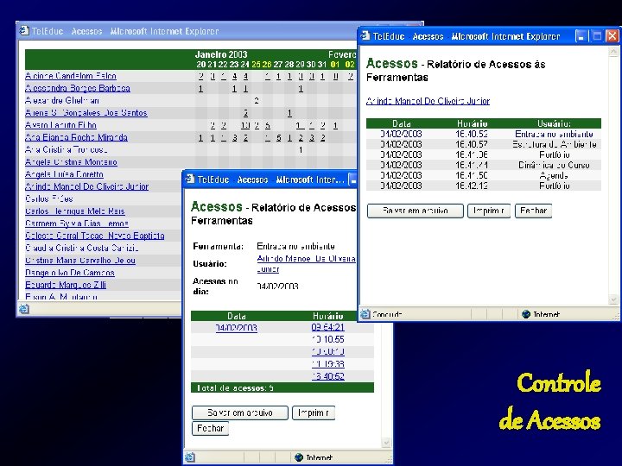
Task: Open Ana Bianca Rocha Miranda link
Action: coord(76,137)
